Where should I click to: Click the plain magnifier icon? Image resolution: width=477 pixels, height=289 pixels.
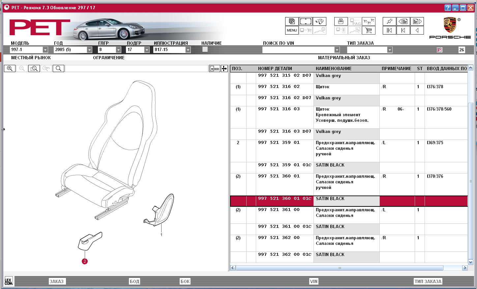click(x=58, y=68)
